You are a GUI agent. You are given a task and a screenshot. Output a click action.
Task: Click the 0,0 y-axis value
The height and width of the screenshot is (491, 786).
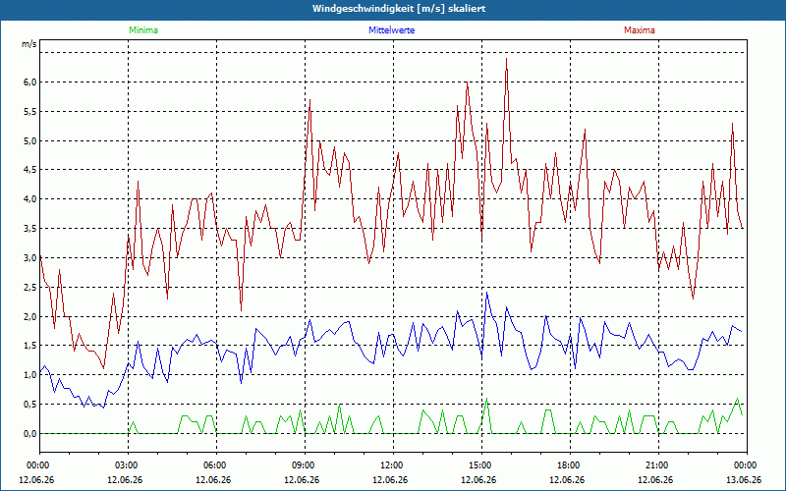[29, 434]
